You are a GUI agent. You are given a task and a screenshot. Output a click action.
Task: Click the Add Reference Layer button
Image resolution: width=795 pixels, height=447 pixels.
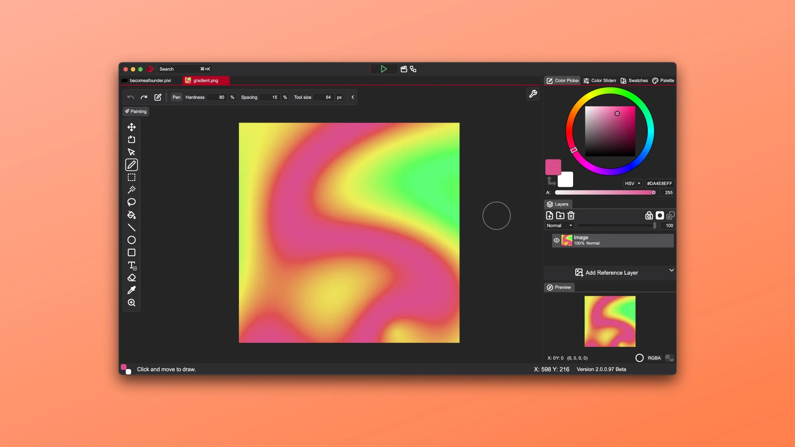click(x=606, y=273)
